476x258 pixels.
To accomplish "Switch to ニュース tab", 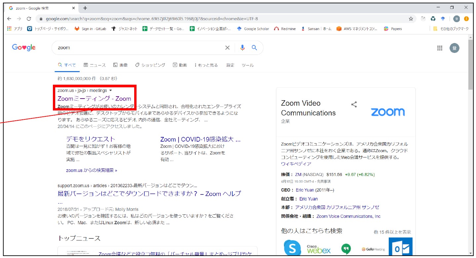I will pos(95,65).
